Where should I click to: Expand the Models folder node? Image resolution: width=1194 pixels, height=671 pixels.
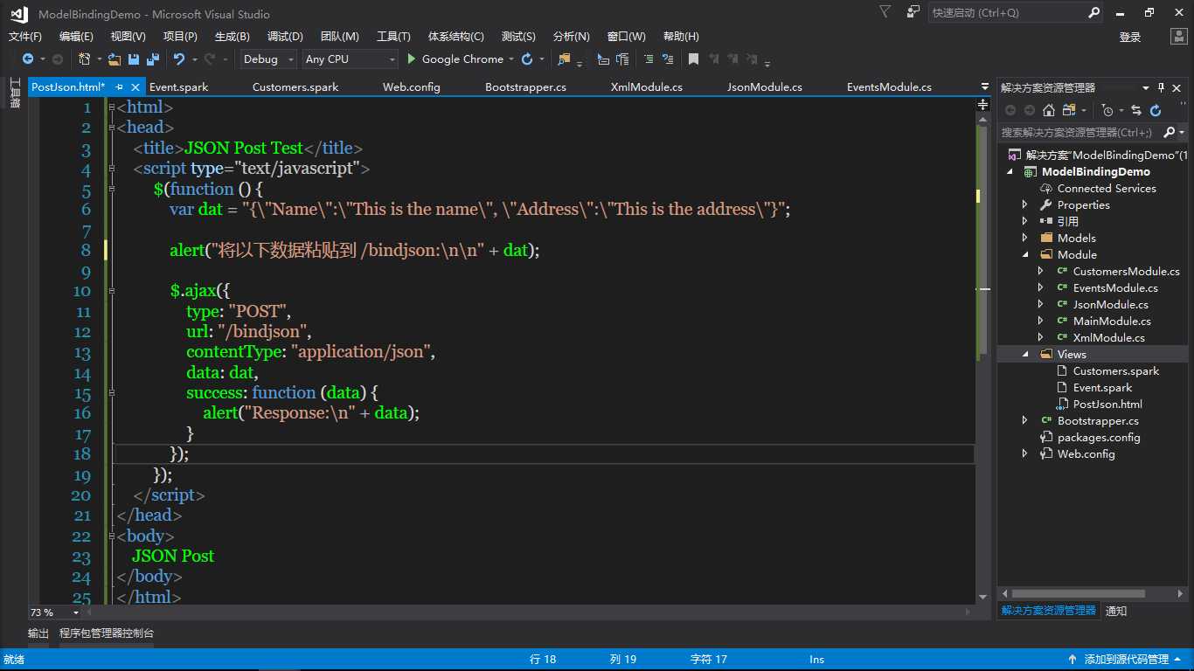(1025, 239)
